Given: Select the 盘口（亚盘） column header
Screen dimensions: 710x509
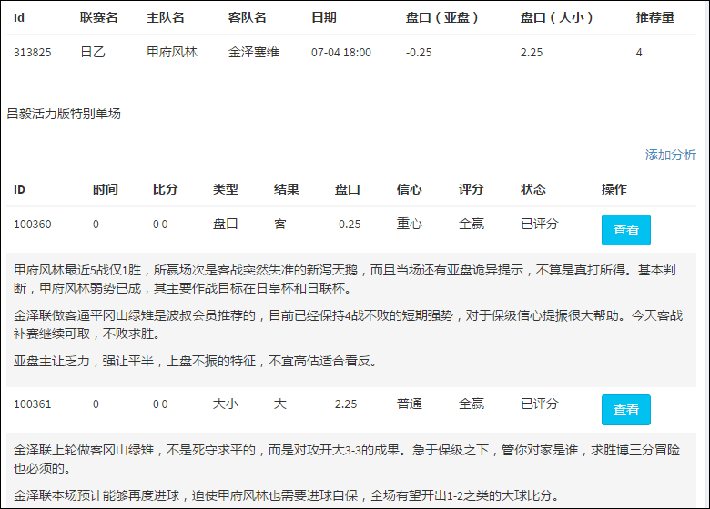Looking at the screenshot, I should pos(441,17).
